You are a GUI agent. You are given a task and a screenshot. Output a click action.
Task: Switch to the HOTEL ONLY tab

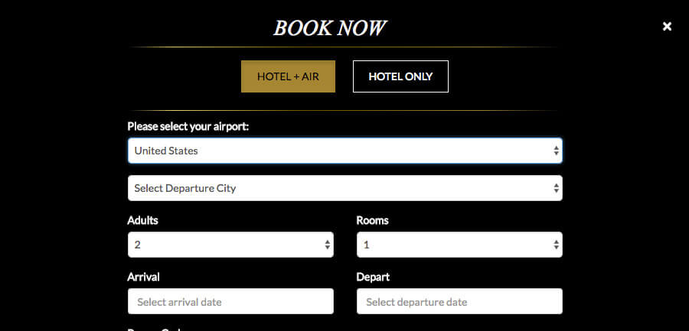pyautogui.click(x=400, y=76)
